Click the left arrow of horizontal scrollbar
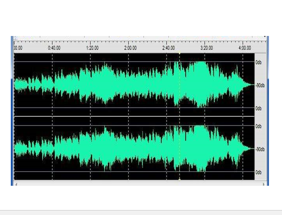The height and width of the screenshot is (215, 282). tap(16, 184)
